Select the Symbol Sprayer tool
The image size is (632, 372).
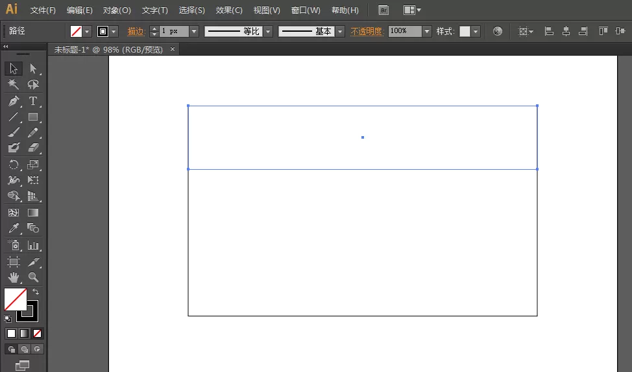click(x=13, y=245)
